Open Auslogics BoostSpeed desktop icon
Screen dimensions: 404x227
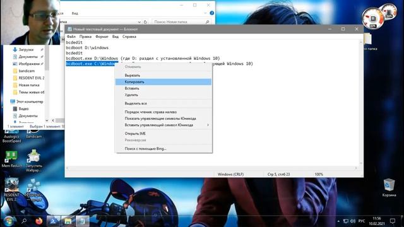(x=11, y=136)
